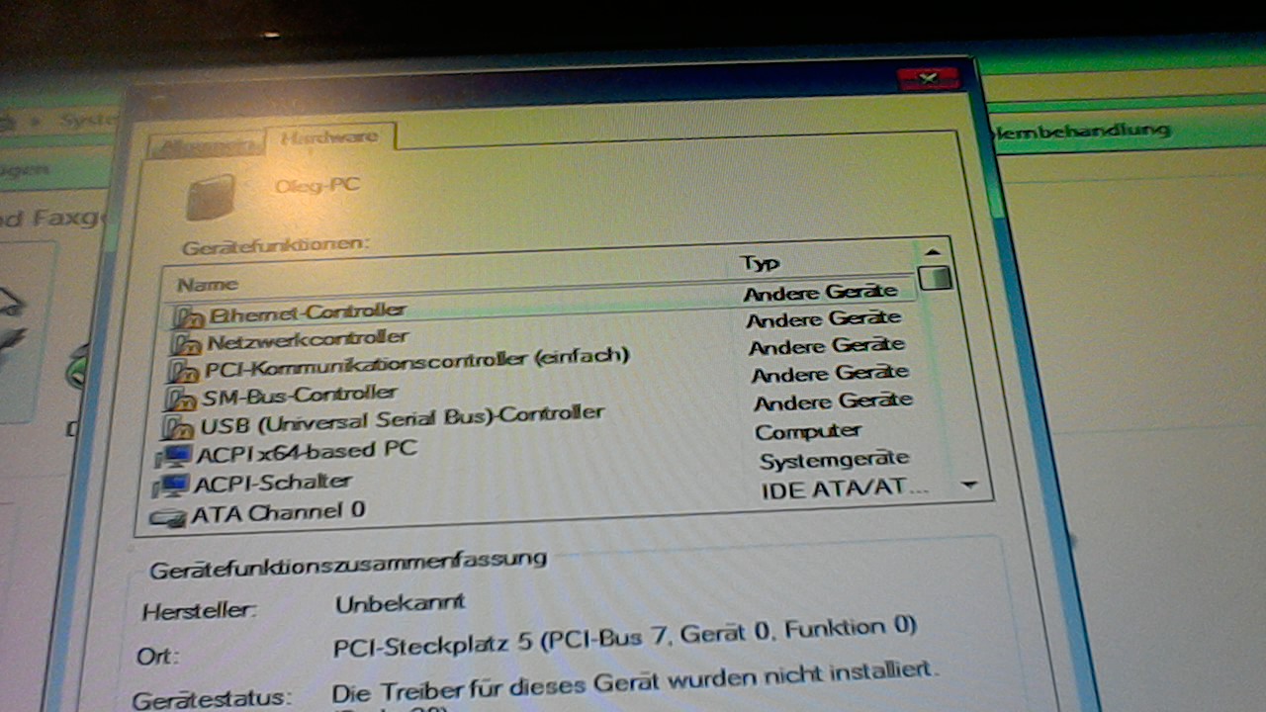The height and width of the screenshot is (712, 1266).
Task: Select the ACPI x64-based PC entry
Action: pos(306,452)
